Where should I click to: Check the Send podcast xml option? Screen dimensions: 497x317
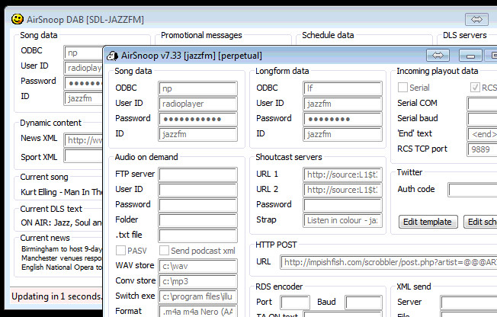(165, 251)
